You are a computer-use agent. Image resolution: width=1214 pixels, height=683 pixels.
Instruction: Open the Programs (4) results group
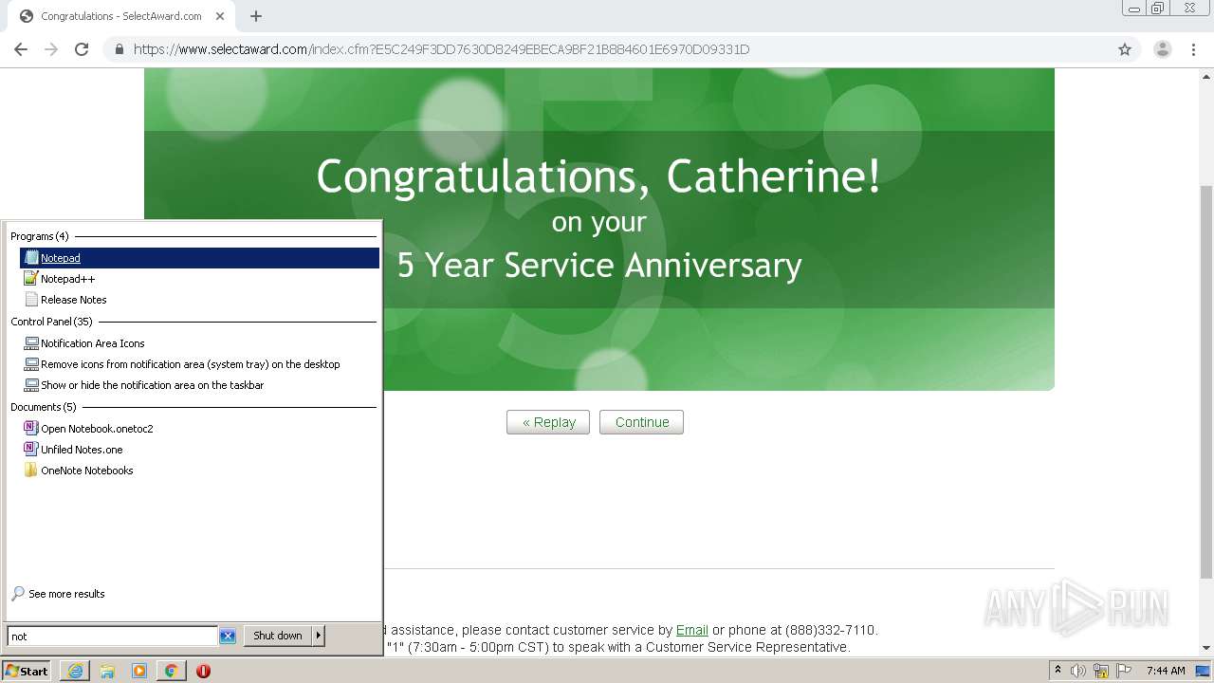(40, 236)
